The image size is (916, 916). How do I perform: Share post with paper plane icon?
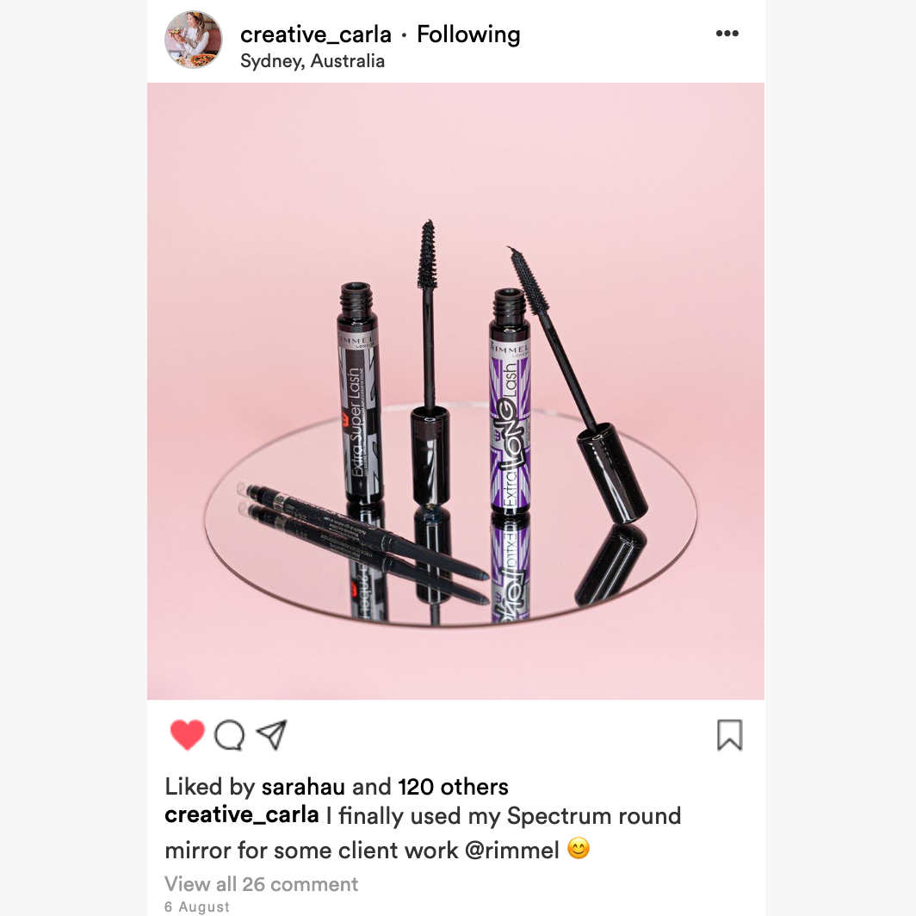tap(272, 734)
